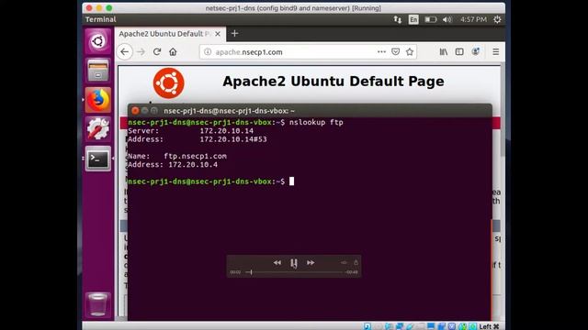This screenshot has width=588, height=330.
Task: Click the VirtualBox display status icon
Action: pyautogui.click(x=431, y=326)
